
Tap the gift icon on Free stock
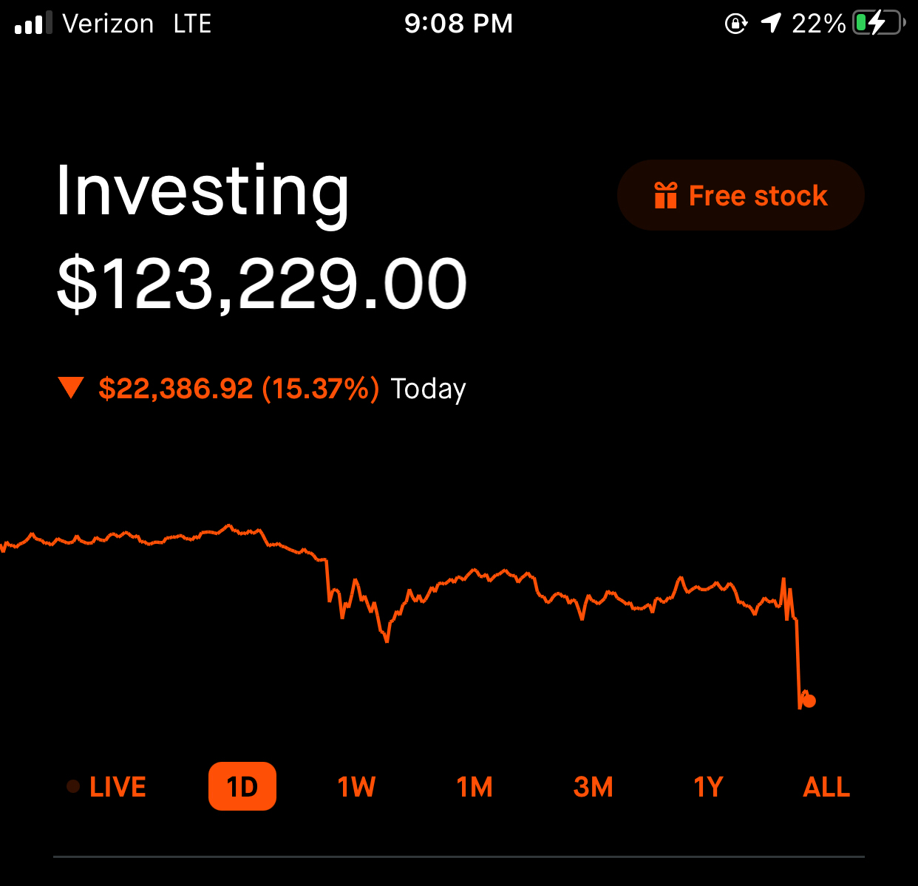pyautogui.click(x=665, y=196)
